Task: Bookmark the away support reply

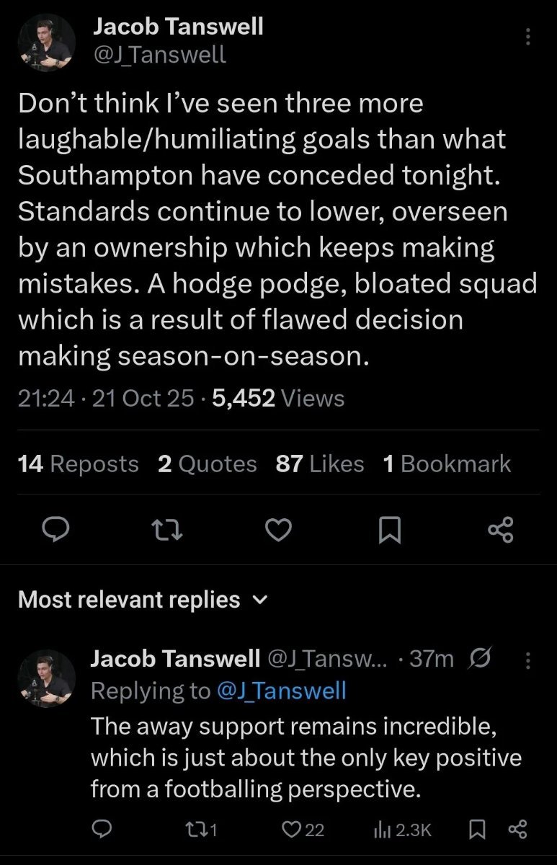Action: (x=476, y=830)
